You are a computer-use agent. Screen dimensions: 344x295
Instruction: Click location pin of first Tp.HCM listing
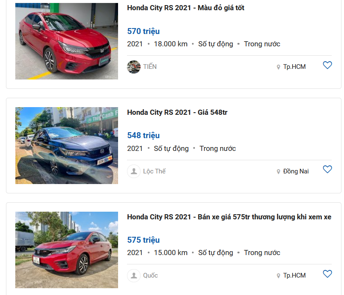[x=279, y=67]
